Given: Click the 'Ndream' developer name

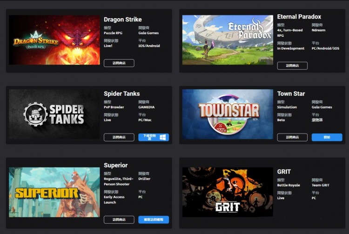Looking at the screenshot, I should tap(318, 30).
